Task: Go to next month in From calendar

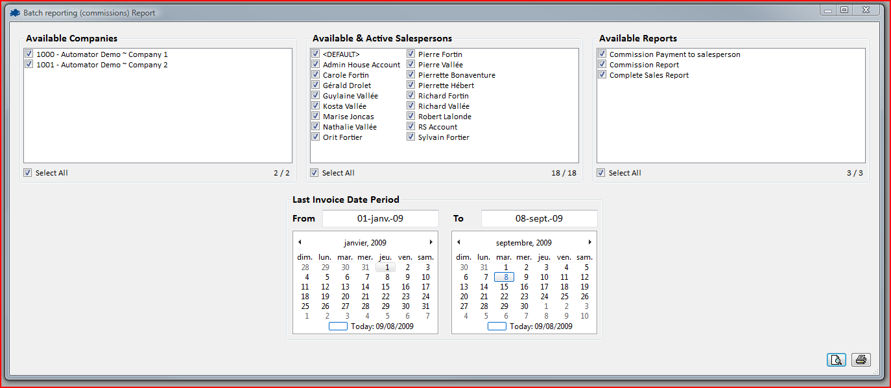Action: click(x=431, y=242)
